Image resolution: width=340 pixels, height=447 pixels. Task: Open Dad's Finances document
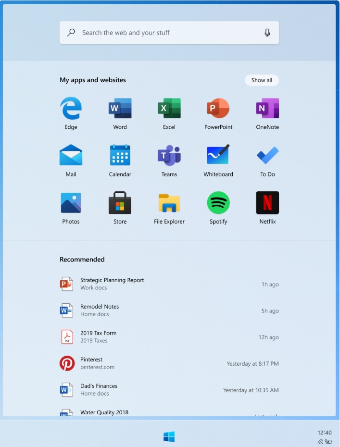(x=169, y=390)
